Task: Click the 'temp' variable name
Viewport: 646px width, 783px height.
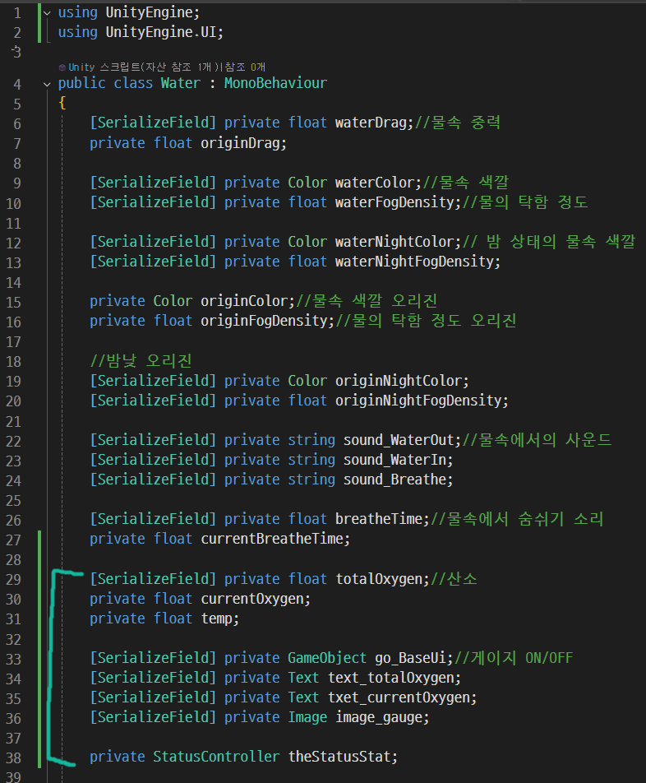Action: click(216, 619)
